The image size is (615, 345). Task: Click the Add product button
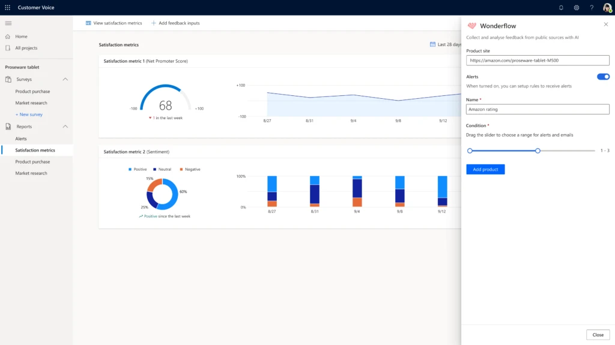point(485,170)
